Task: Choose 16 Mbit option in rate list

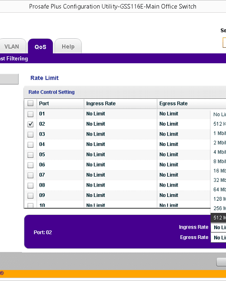Action: [218, 171]
